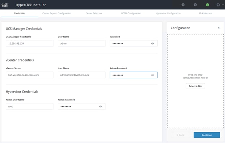The height and width of the screenshot is (143, 225).
Task: Click the UCS Manager User Name field
Action: 81,44
